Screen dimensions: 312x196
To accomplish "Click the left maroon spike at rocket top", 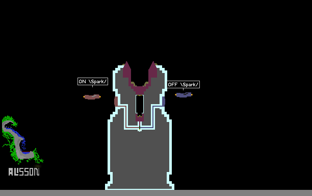I will click(x=127, y=70).
